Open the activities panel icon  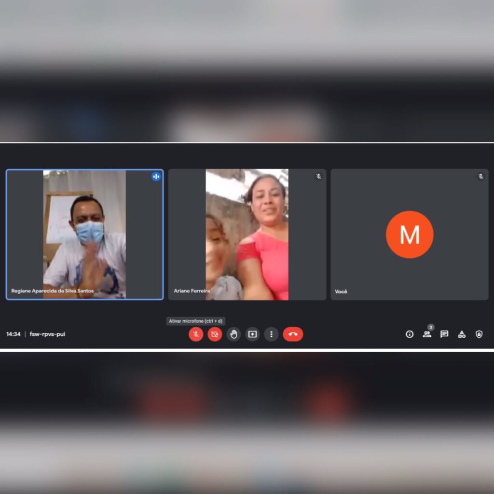(462, 334)
